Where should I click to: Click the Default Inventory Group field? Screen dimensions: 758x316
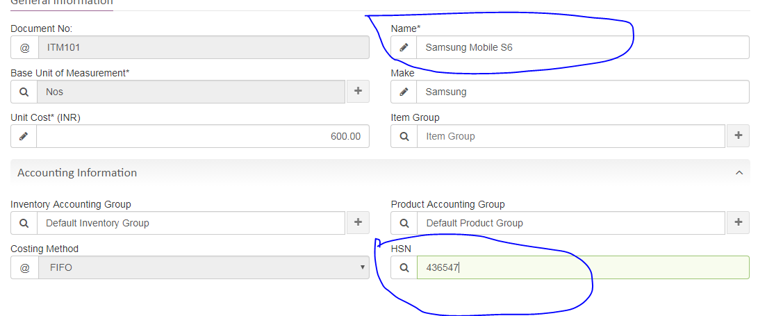pos(192,223)
